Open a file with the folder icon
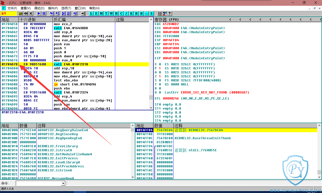 tap(21, 13)
